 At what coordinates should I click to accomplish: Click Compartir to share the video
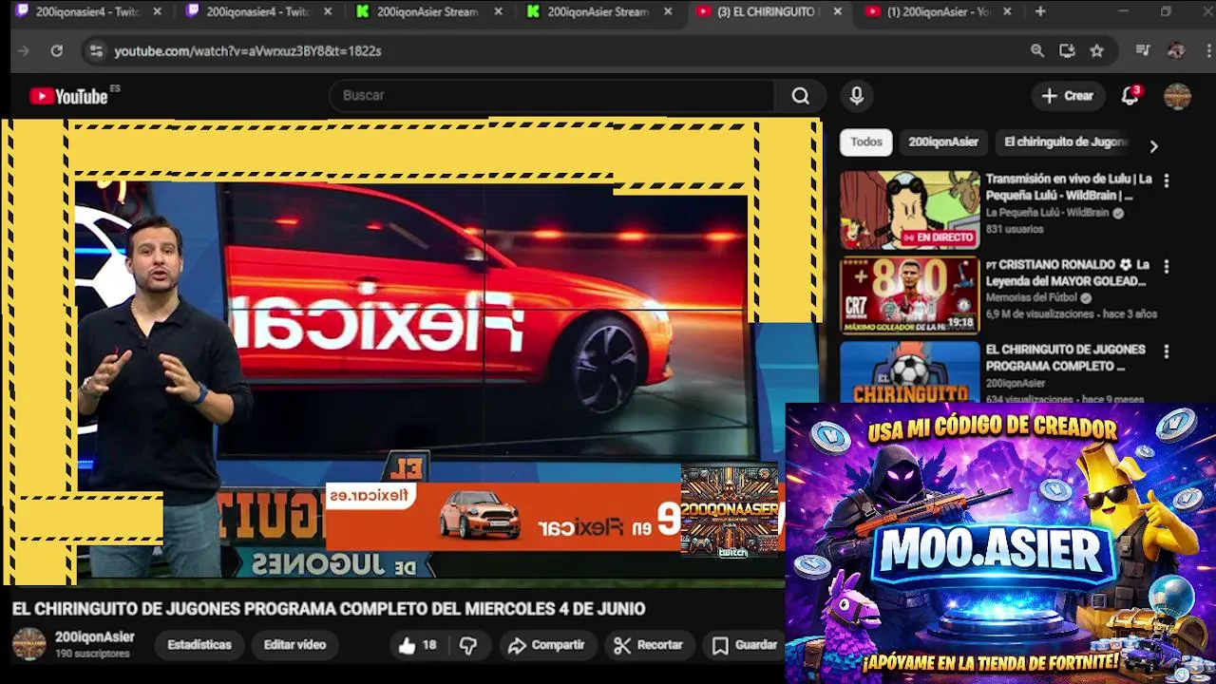[546, 645]
